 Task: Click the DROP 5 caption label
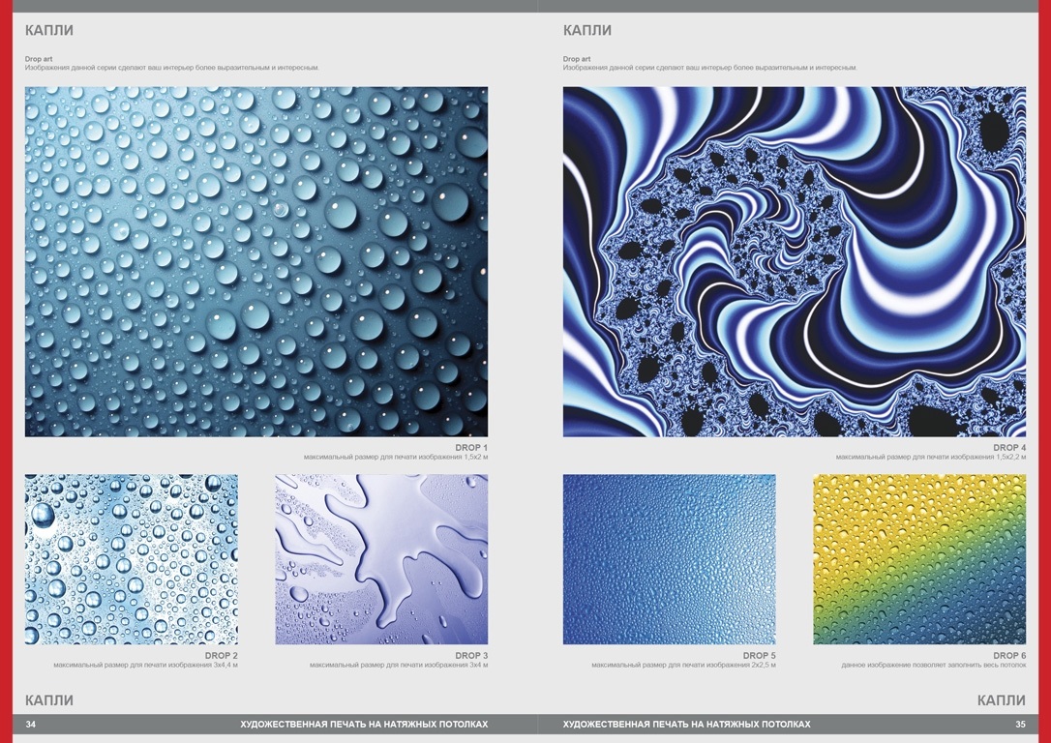759,656
